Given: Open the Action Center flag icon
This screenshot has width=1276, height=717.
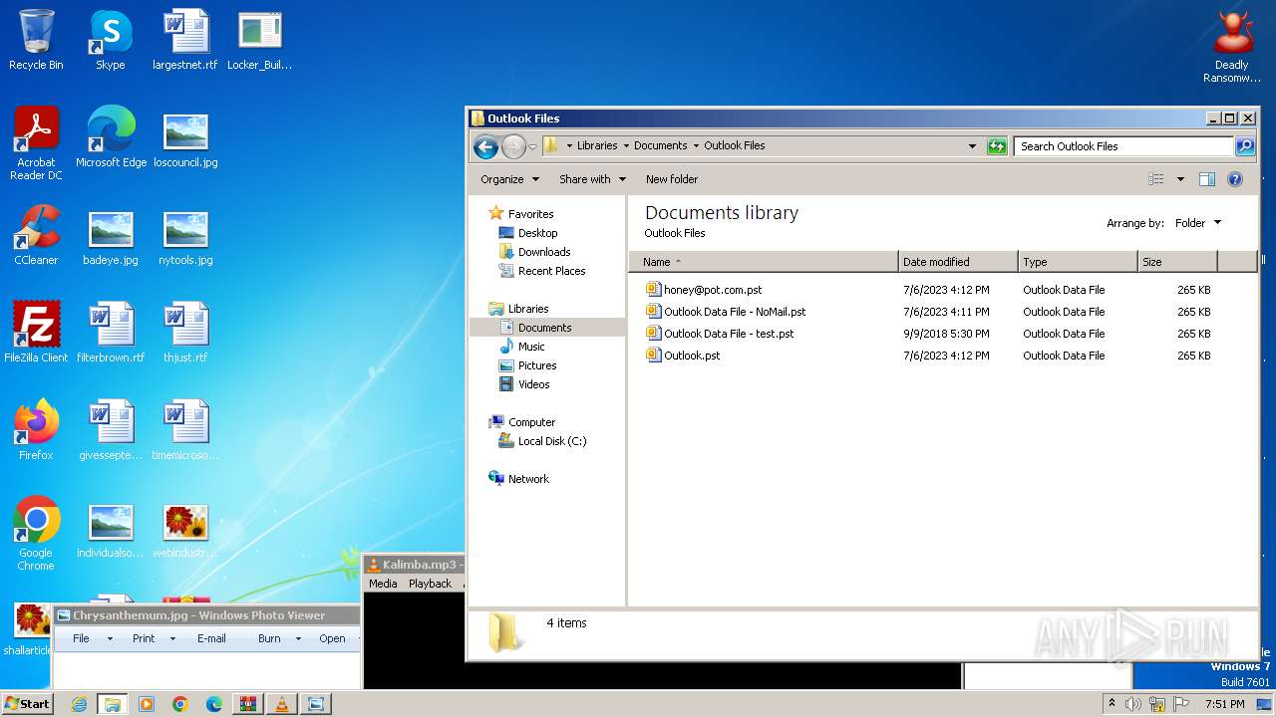Looking at the screenshot, I should click(x=1181, y=704).
